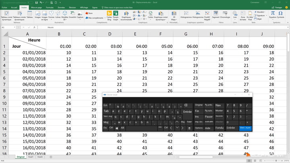Insert Icônes illustration

[58, 15]
